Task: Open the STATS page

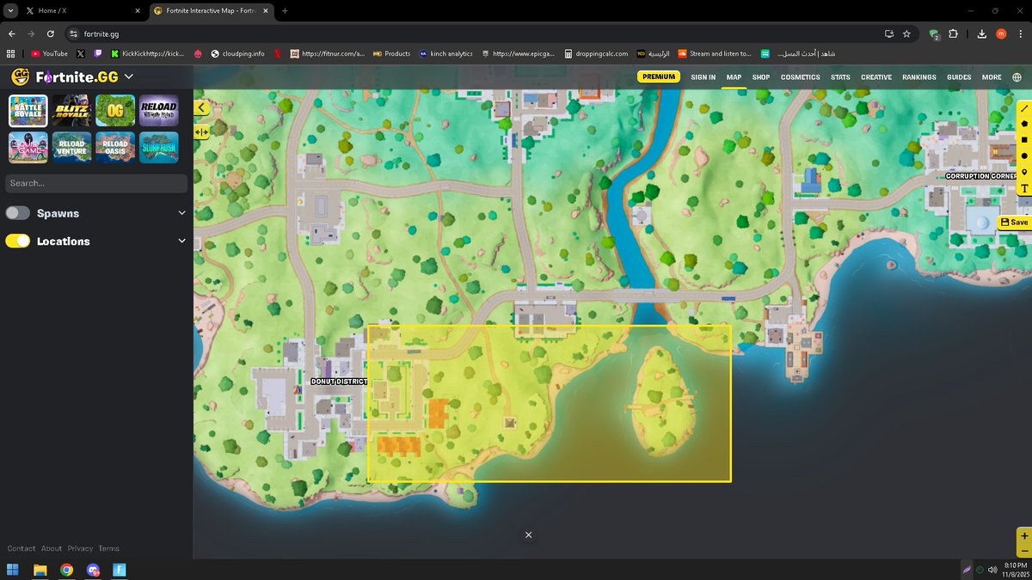Action: pyautogui.click(x=840, y=77)
